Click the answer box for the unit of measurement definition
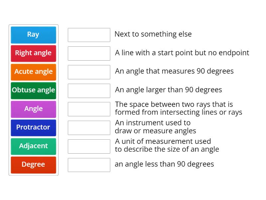 [x=89, y=146]
